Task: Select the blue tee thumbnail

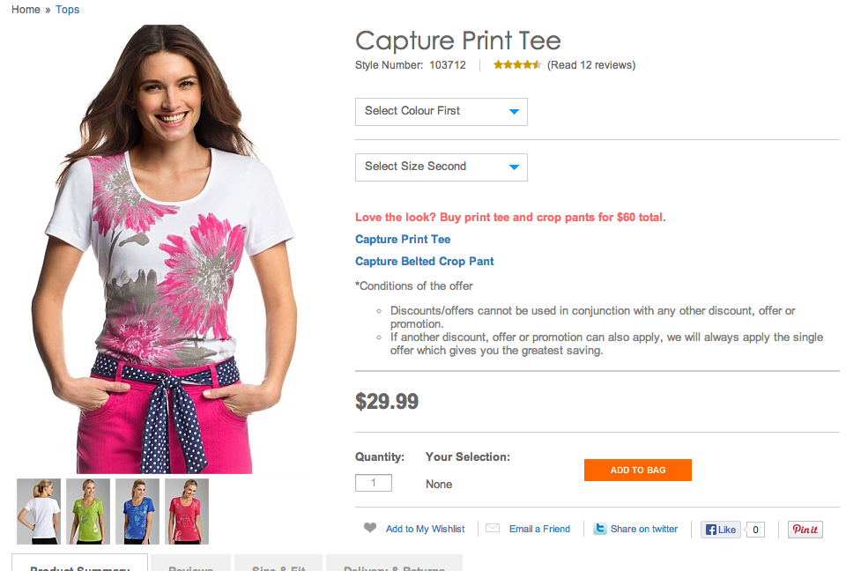Action: [137, 511]
